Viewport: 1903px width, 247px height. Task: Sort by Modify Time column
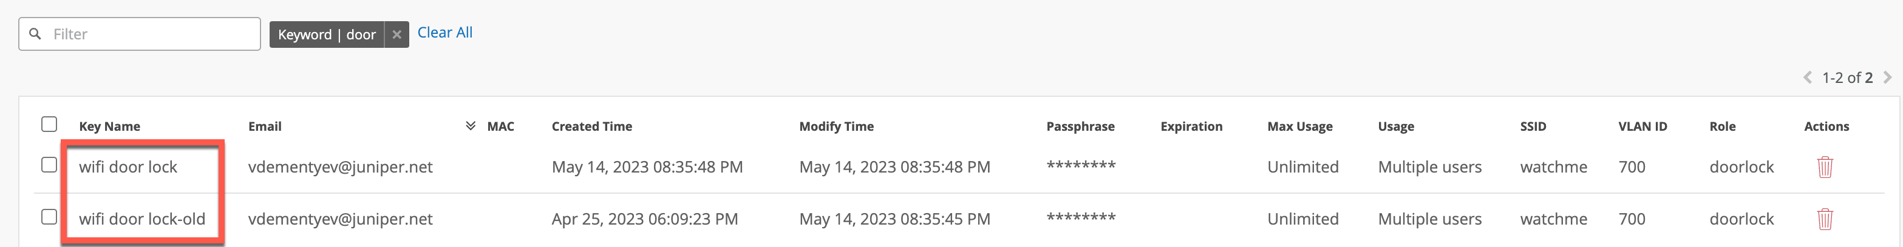pyautogui.click(x=836, y=127)
